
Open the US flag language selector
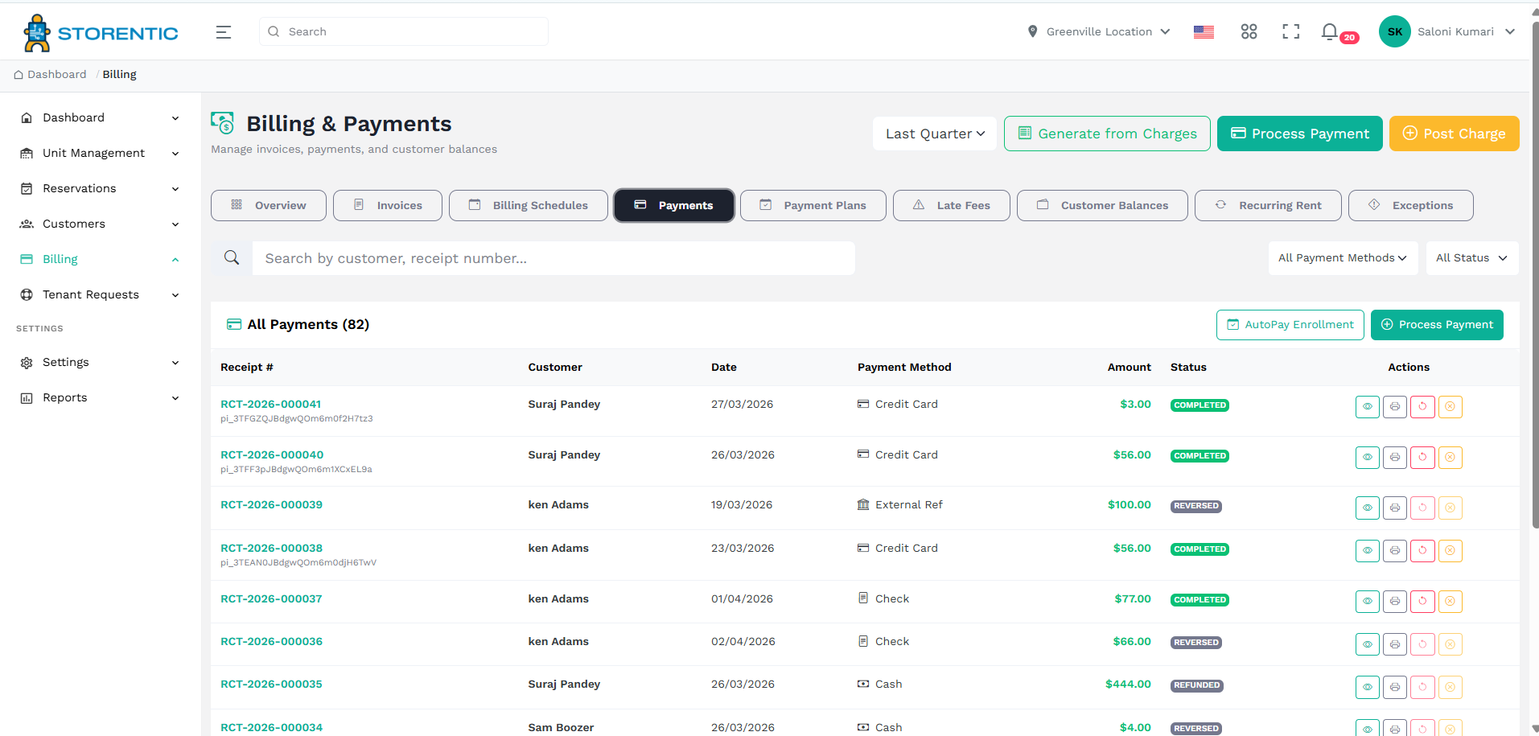point(1204,31)
